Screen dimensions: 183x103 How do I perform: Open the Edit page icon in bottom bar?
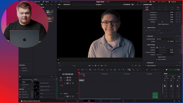89,101
